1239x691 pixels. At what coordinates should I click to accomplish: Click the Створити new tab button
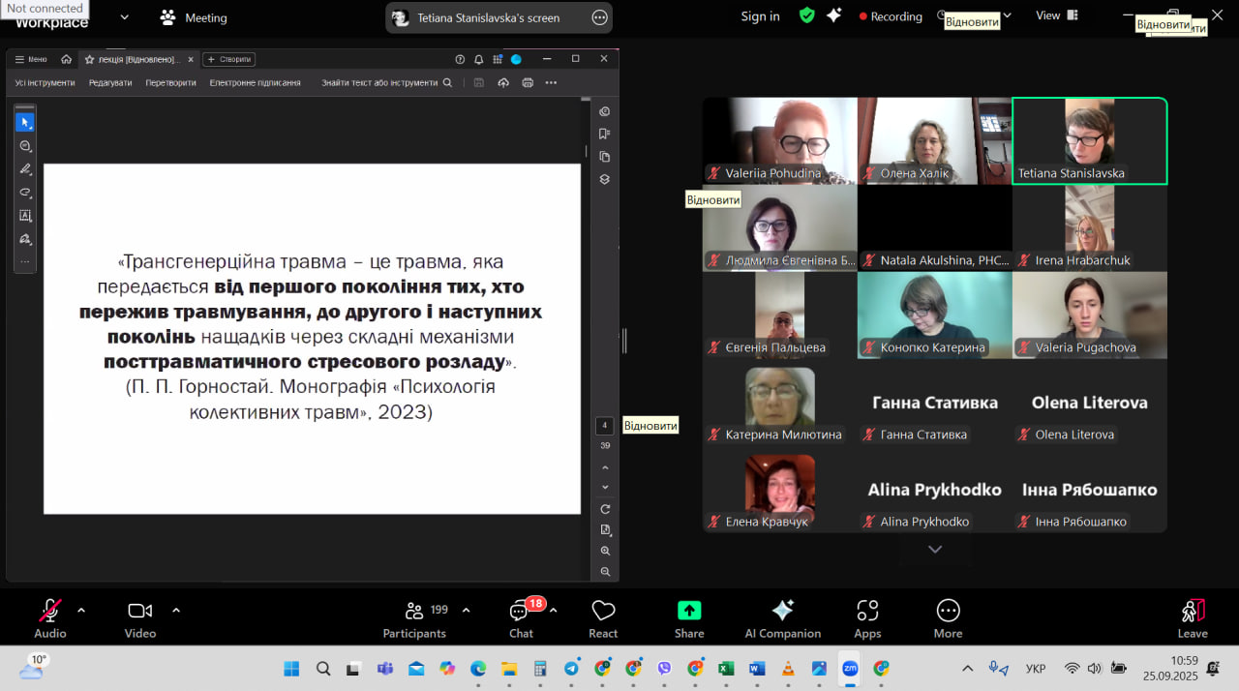pyautogui.click(x=228, y=59)
